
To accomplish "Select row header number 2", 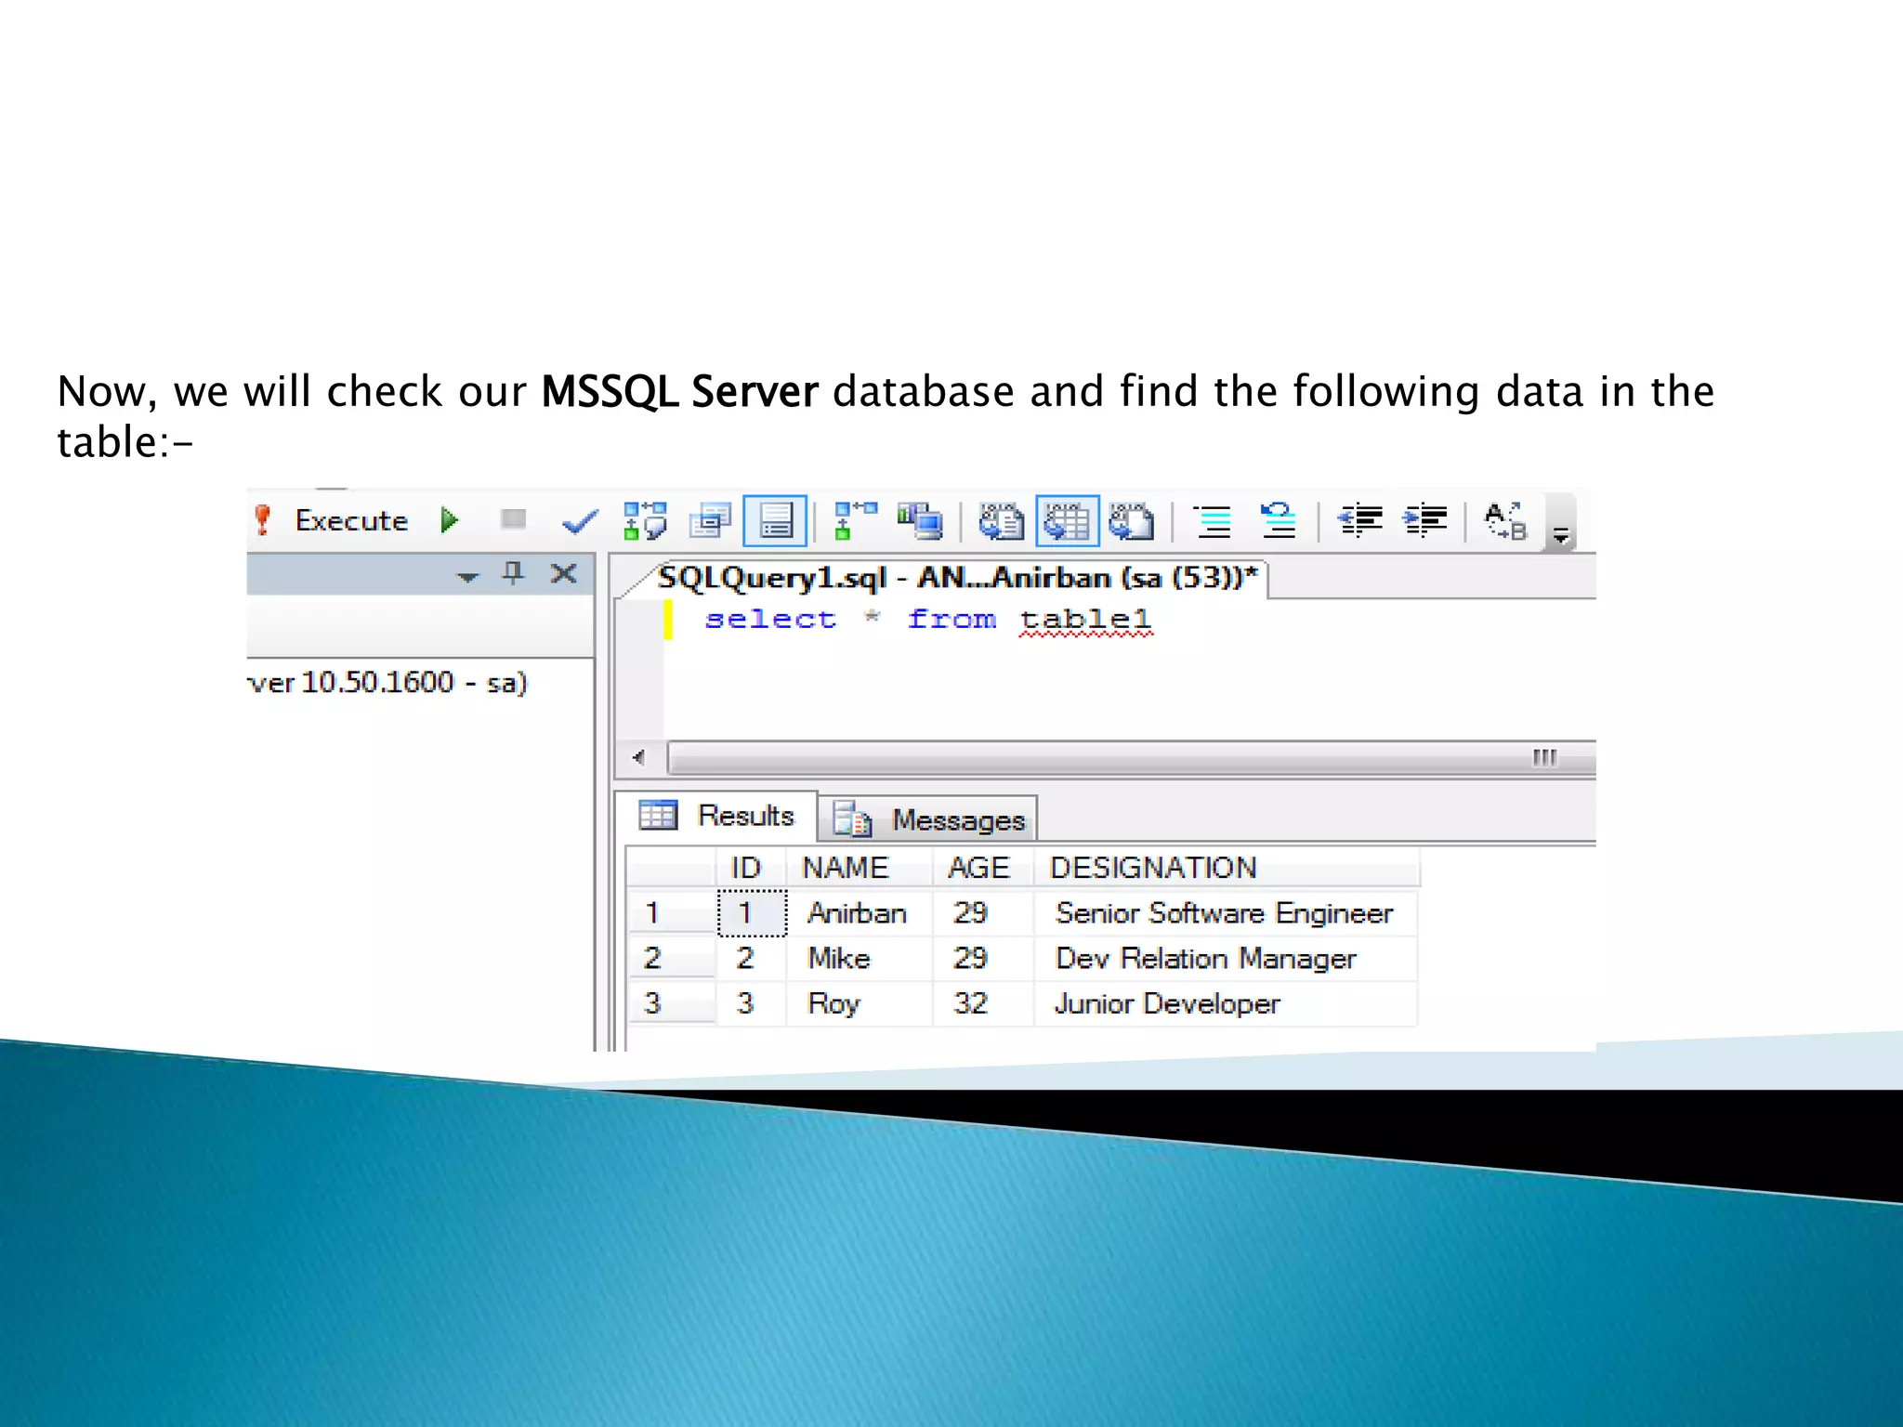I will click(x=671, y=958).
